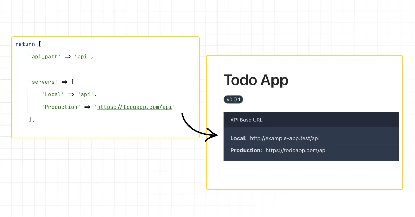This screenshot has width=415, height=217.
Task: Select the 'api_path' key in the code
Action: (x=45, y=57)
